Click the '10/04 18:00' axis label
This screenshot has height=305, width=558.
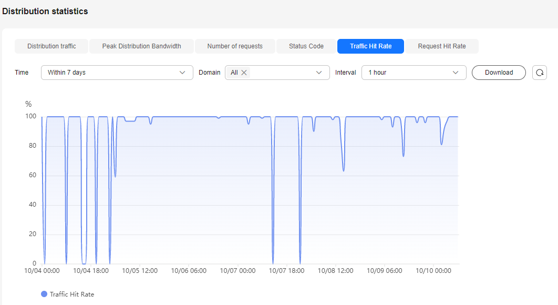[91, 271]
